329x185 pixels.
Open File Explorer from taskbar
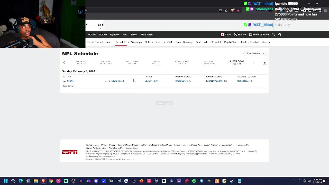coord(36,181)
